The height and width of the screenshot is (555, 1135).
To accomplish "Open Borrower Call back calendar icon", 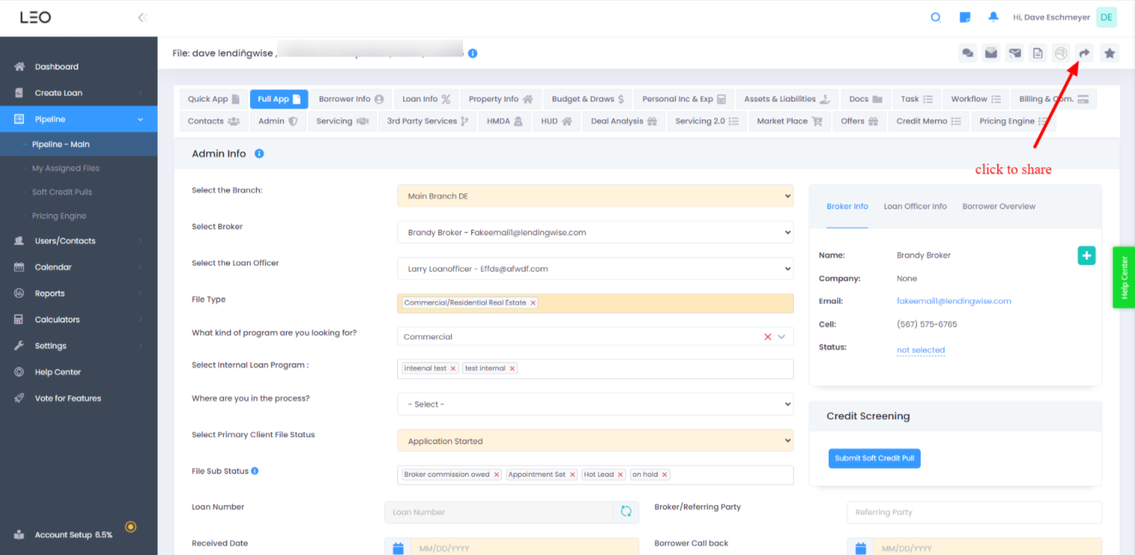I will pyautogui.click(x=860, y=548).
